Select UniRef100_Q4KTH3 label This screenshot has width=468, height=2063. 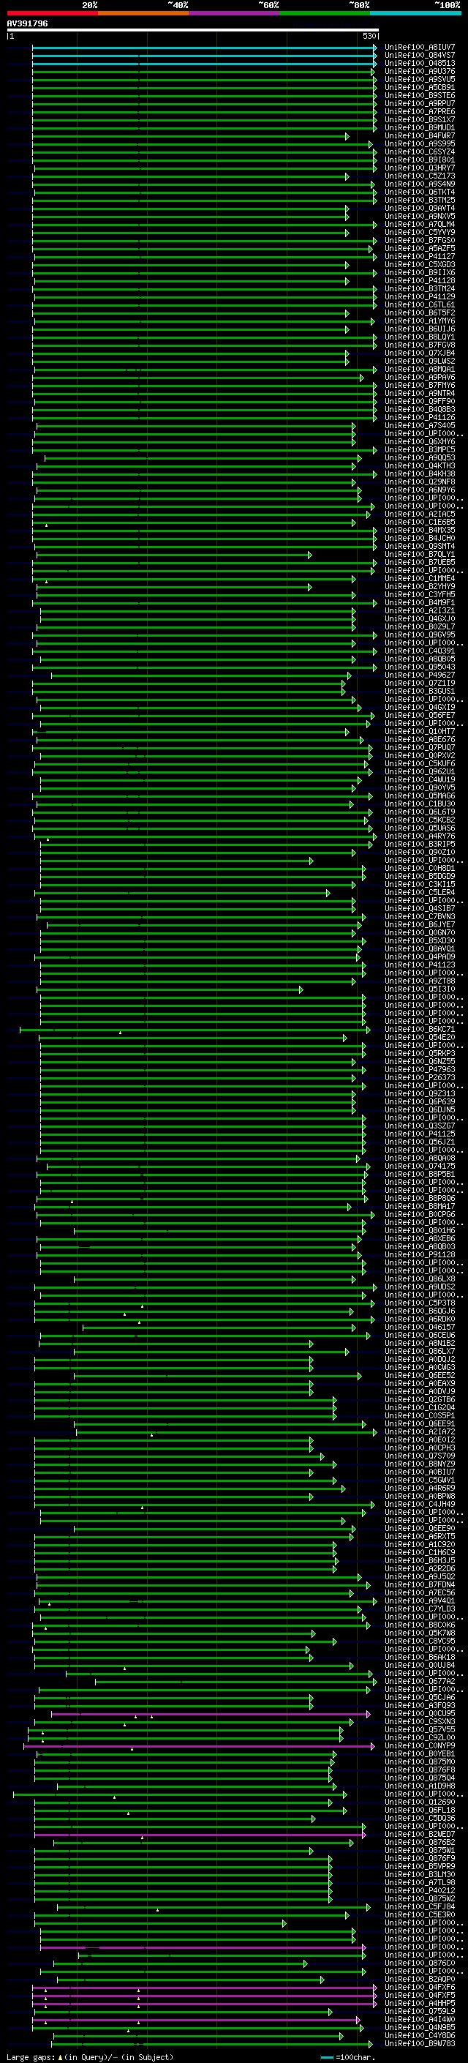420,466
